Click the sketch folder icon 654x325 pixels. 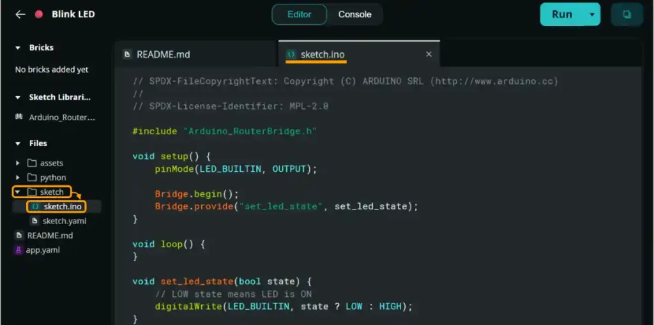pos(32,192)
